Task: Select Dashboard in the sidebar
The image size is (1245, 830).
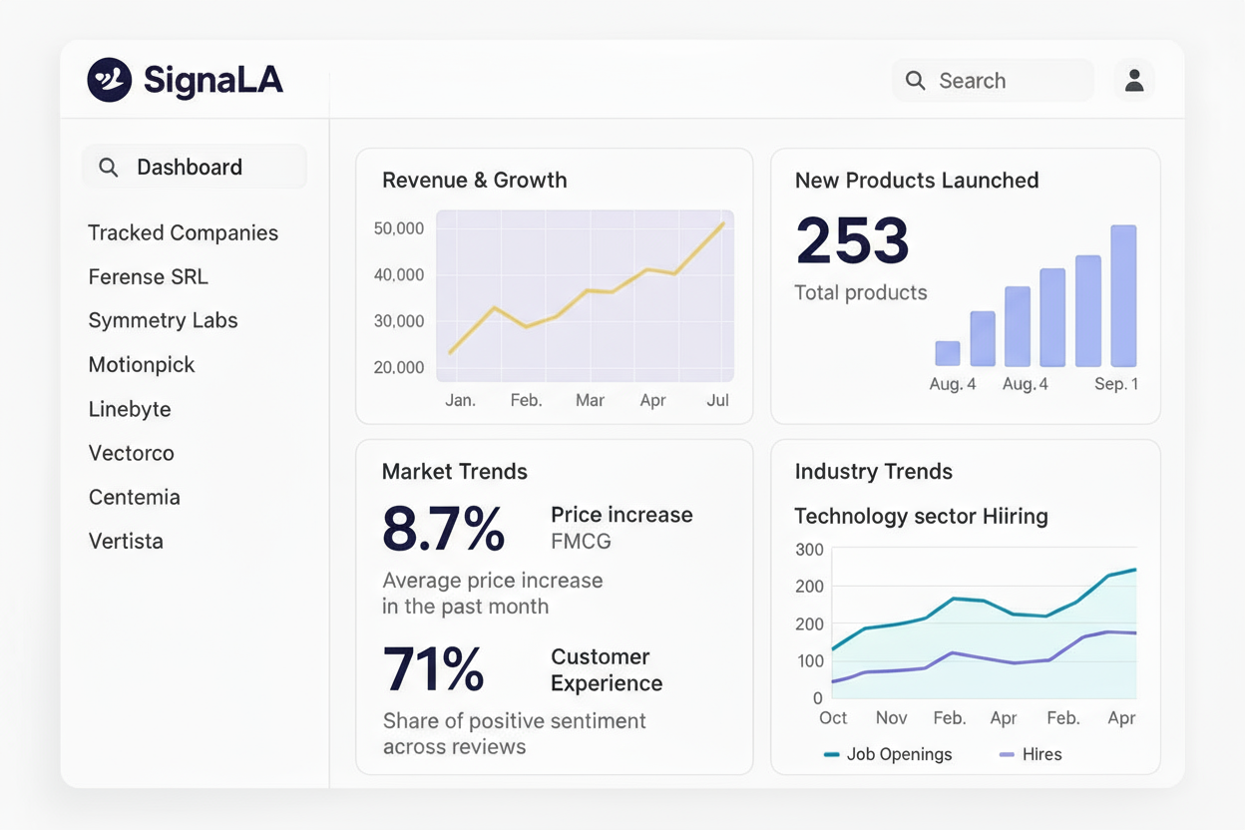Action: point(190,168)
